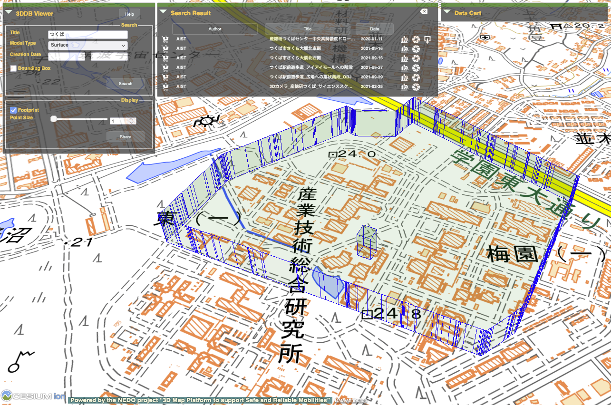The image size is (611, 405).
Task: Add つくば市さくら大橋北西側 row to data cart
Action: 165,58
